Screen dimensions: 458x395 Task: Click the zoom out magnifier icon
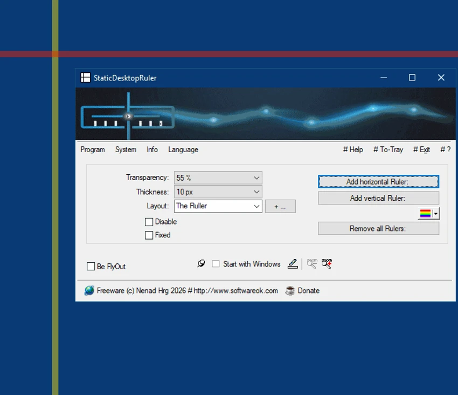pyautogui.click(x=312, y=264)
